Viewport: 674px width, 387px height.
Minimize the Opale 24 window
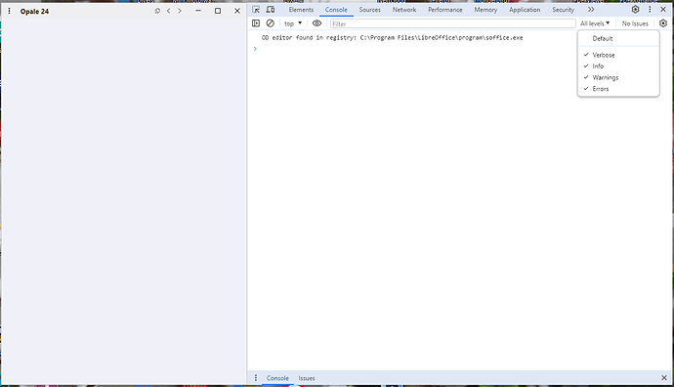198,11
